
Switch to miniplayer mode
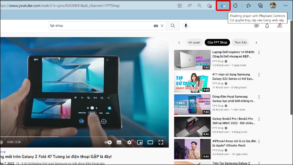click(x=140, y=142)
